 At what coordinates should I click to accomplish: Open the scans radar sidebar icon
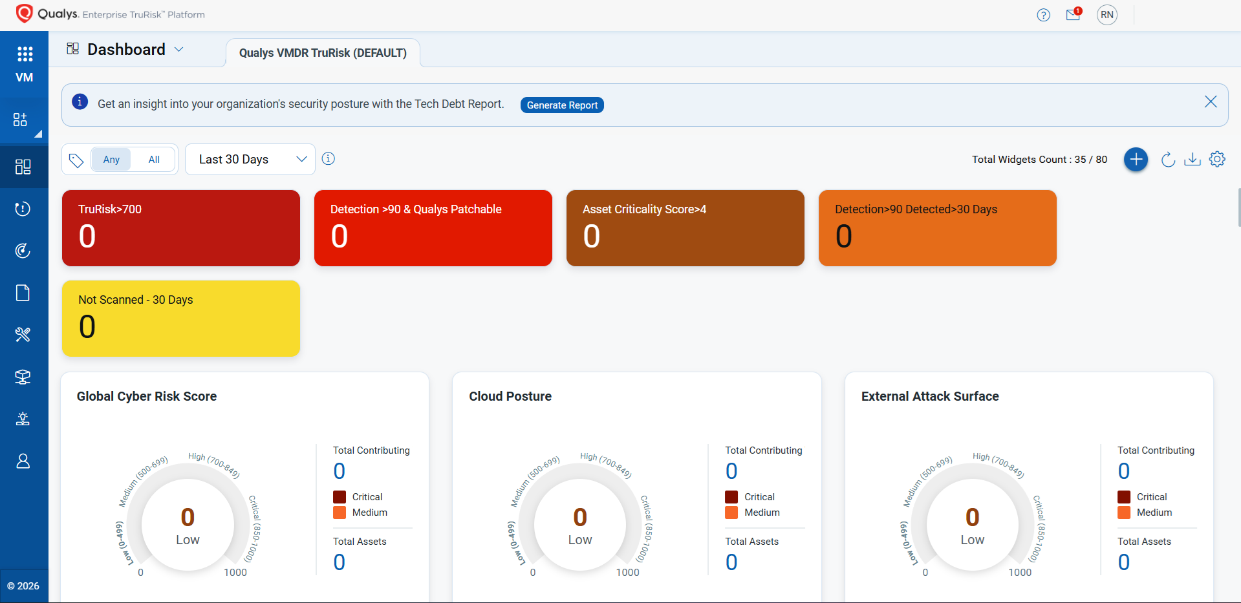(x=23, y=251)
